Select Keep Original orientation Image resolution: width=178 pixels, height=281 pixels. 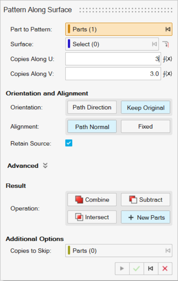tap(145, 107)
